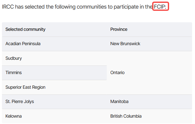Click the word IRCC in the sentence
This screenshot has width=195, height=124.
click(8, 7)
